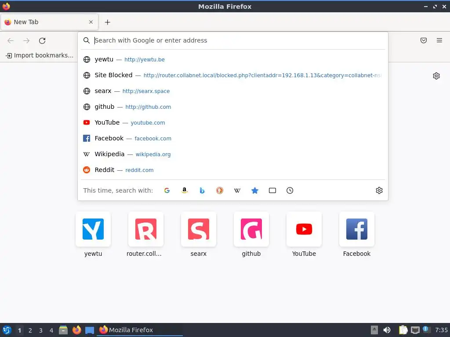Search open tabs using the tab icon
Viewport: 450px width, 337px height.
[x=272, y=190]
